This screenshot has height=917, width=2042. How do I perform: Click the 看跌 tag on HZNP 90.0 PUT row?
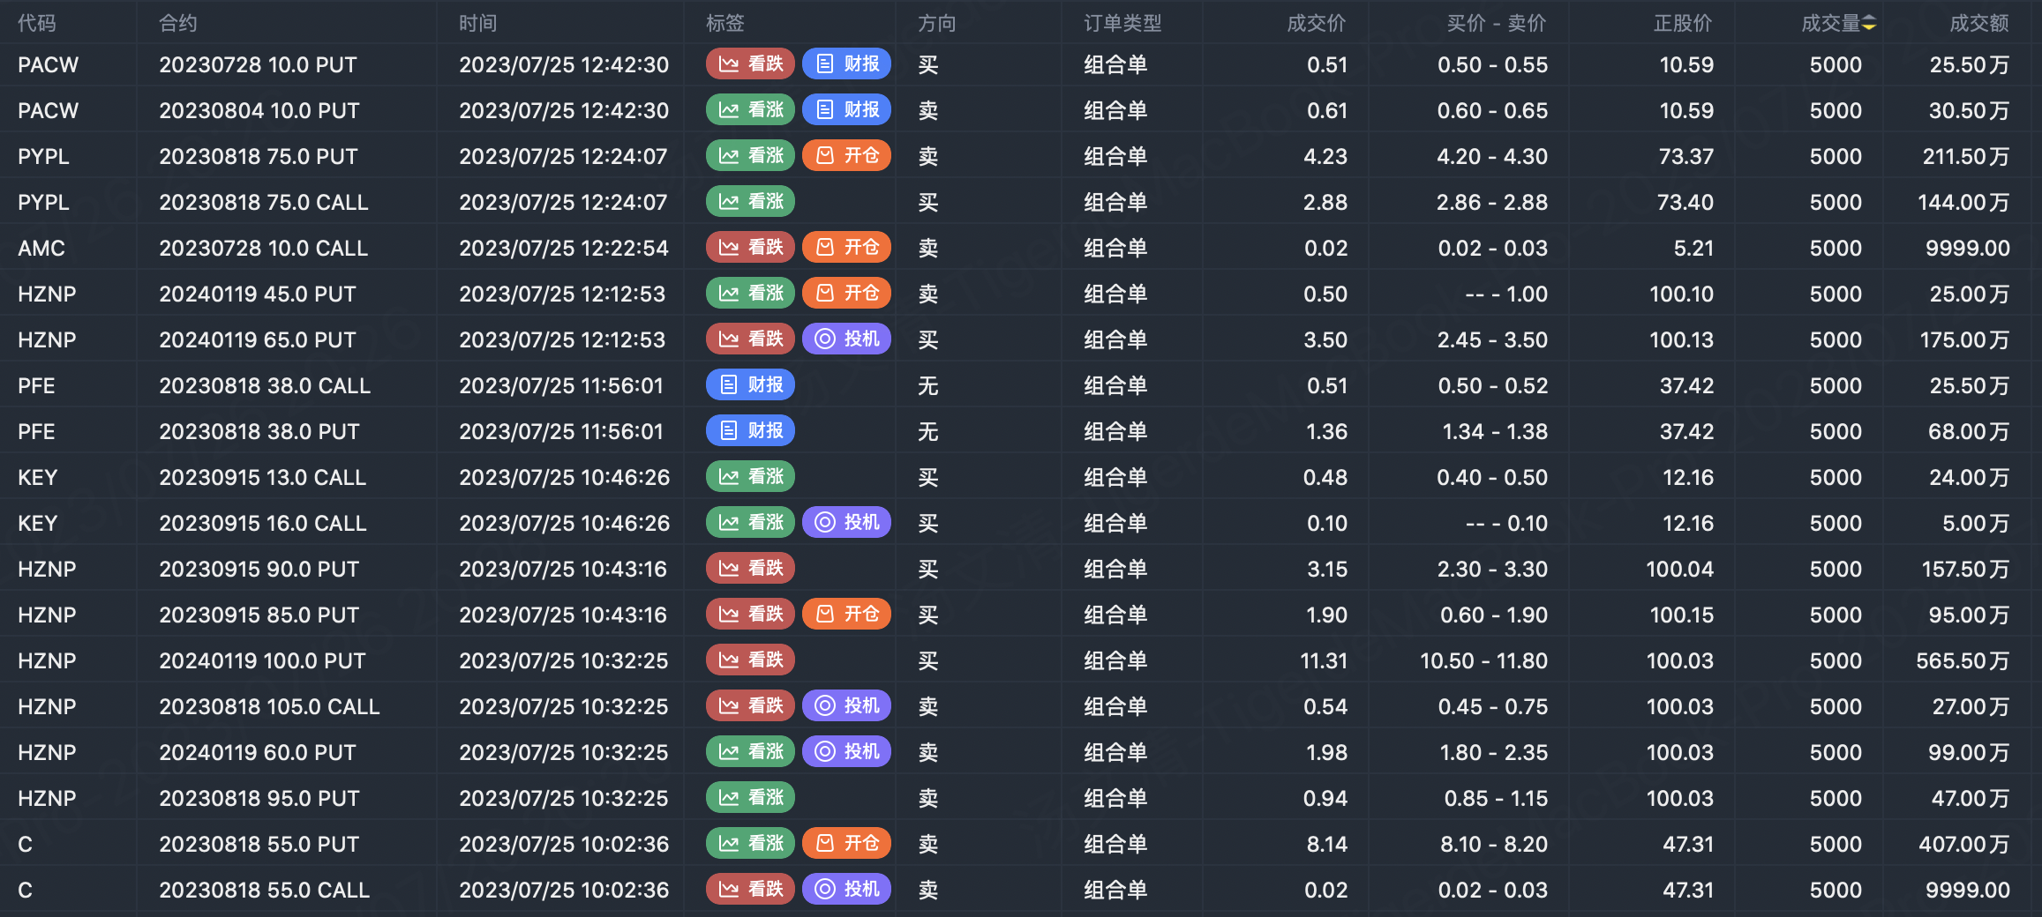pyautogui.click(x=751, y=569)
